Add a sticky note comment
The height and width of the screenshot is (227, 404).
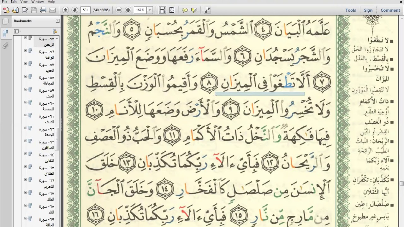click(185, 10)
